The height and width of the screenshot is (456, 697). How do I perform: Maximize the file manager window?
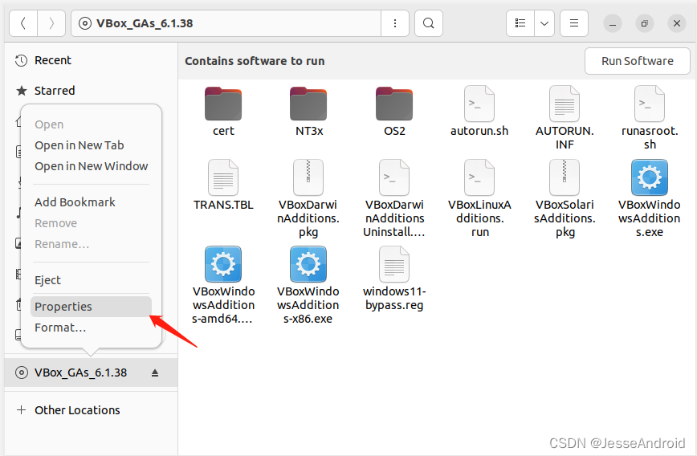644,23
